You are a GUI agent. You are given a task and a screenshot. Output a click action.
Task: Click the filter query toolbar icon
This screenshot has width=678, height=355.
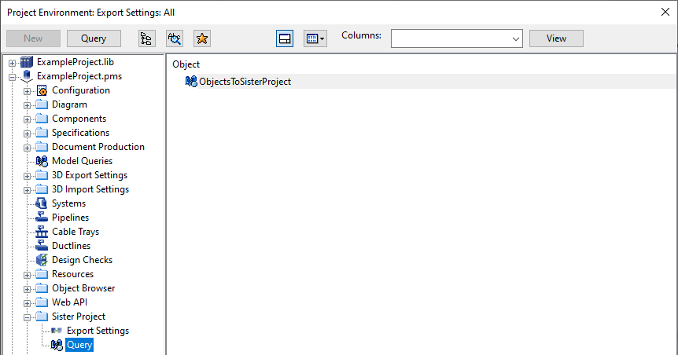point(175,38)
